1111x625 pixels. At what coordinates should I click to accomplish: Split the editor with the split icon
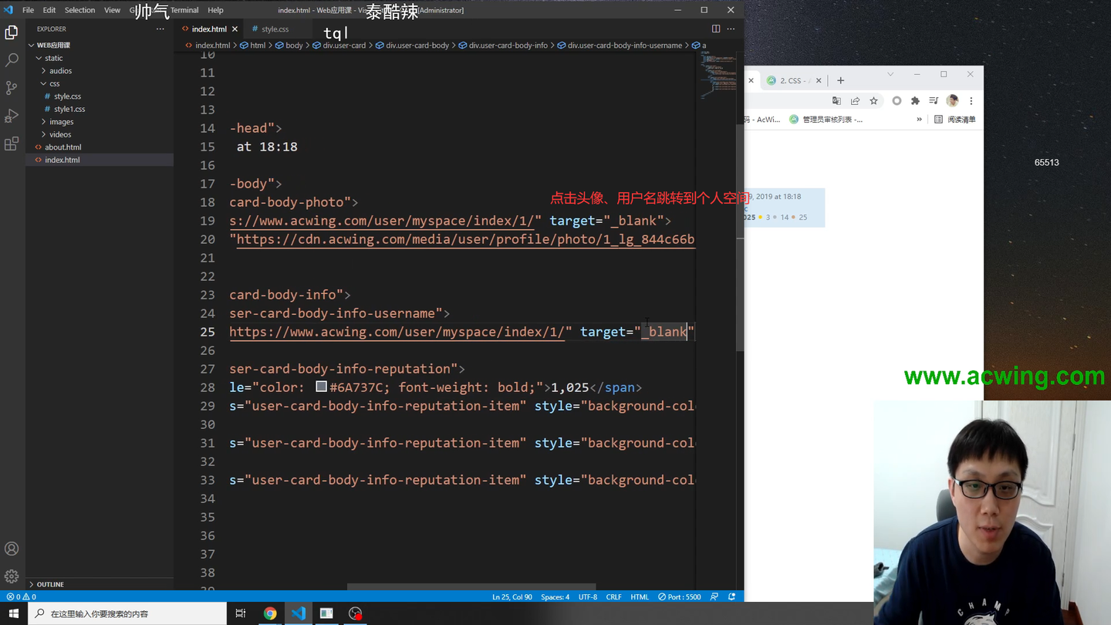tap(716, 28)
